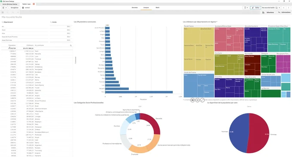Screen dimensions: 292x157
Task: Open the Ma nouvelle feuille sheet dropdown
Action: tap(271, 8)
